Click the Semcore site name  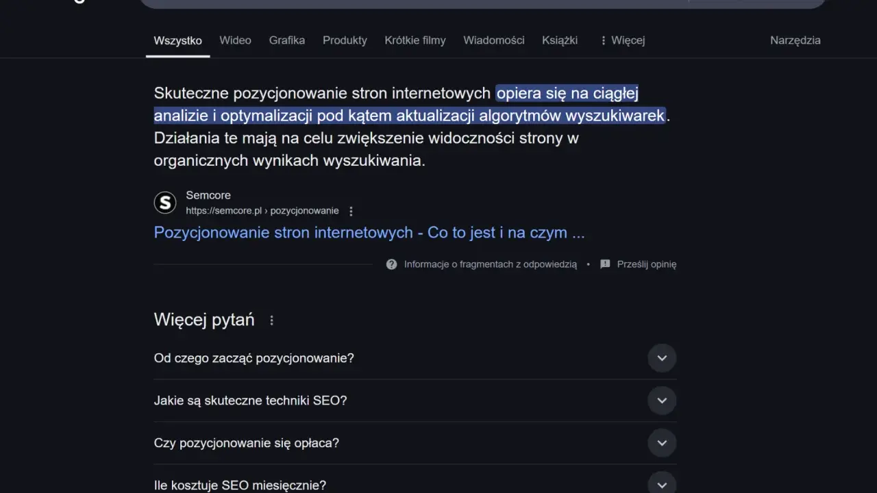click(208, 195)
